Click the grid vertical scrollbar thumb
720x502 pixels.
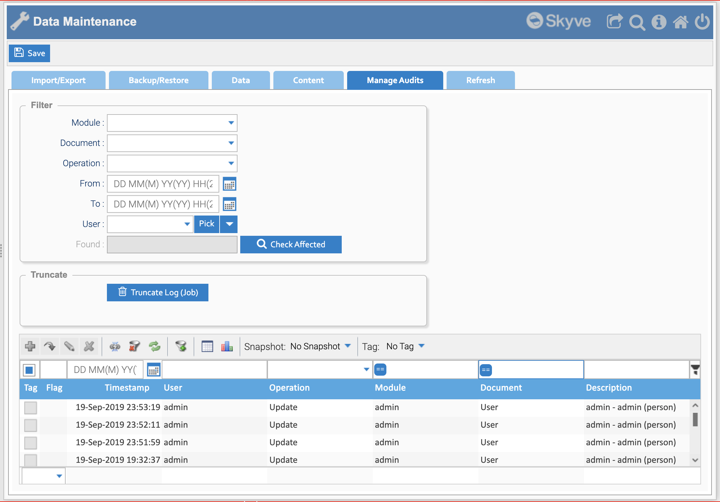tap(695, 420)
